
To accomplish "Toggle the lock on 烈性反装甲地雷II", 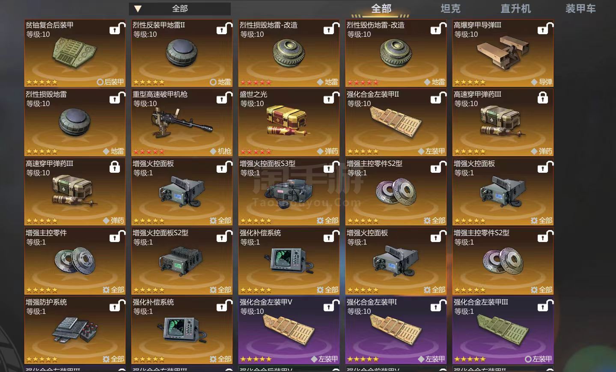I will coord(224,29).
